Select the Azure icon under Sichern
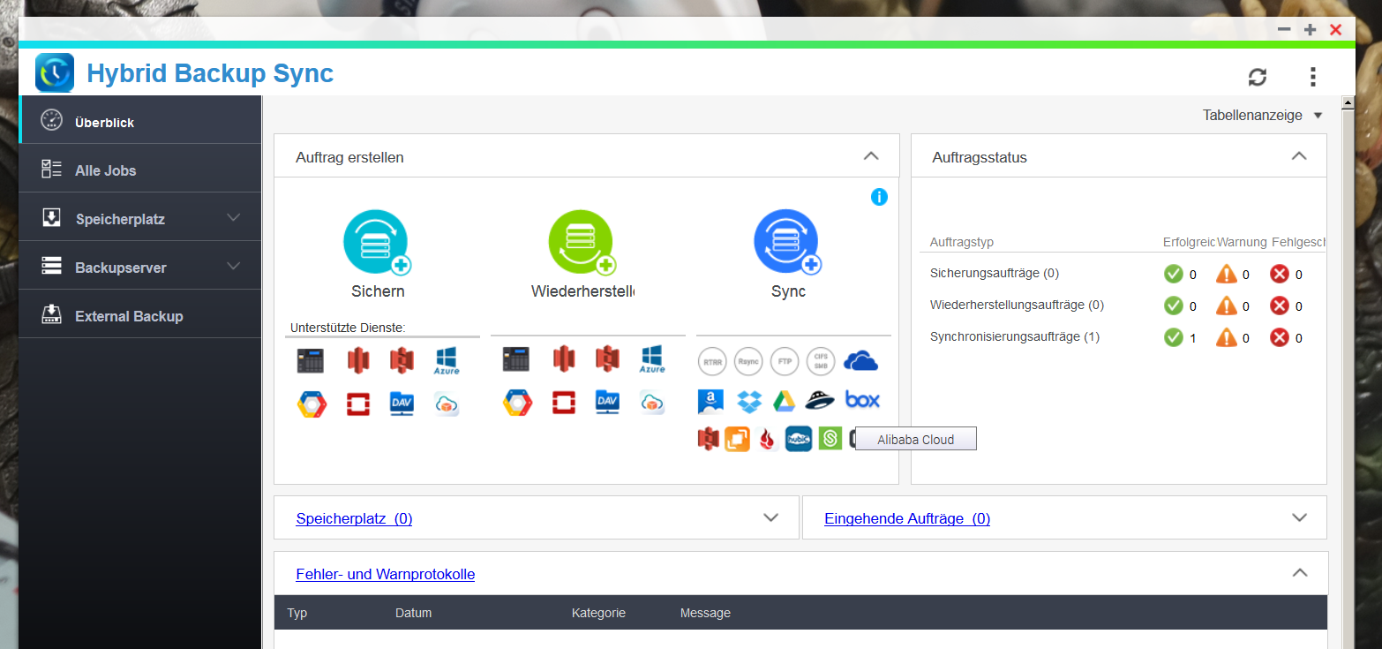1382x649 pixels. (x=447, y=360)
